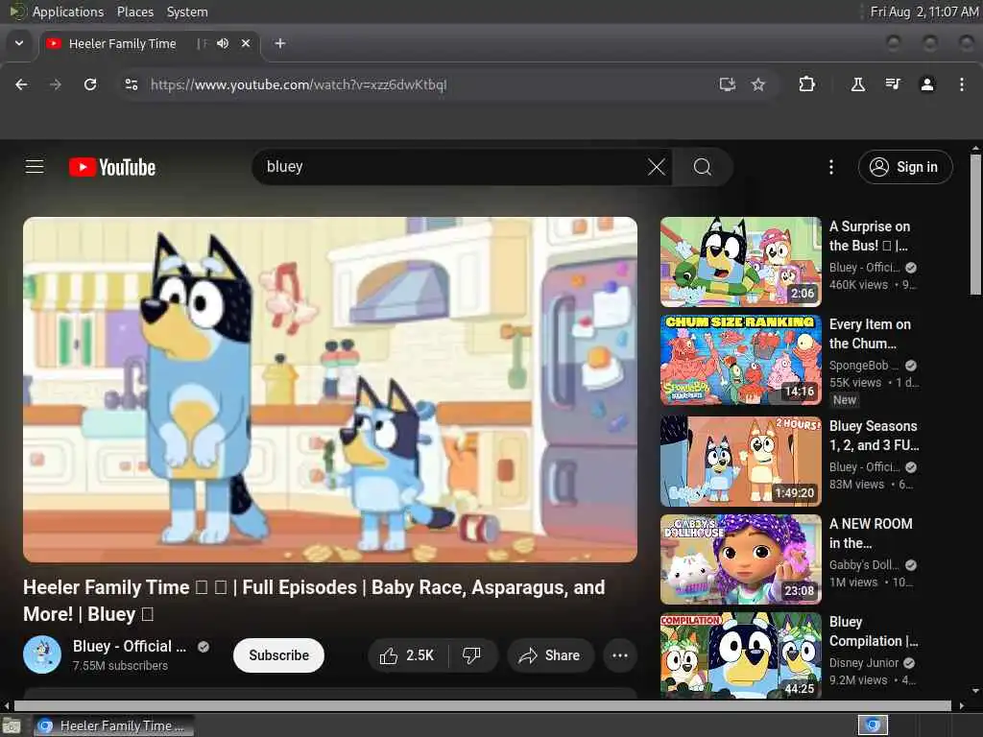The height and width of the screenshot is (737, 983).
Task: Click '7.55M subscribers' text
Action: point(120,666)
